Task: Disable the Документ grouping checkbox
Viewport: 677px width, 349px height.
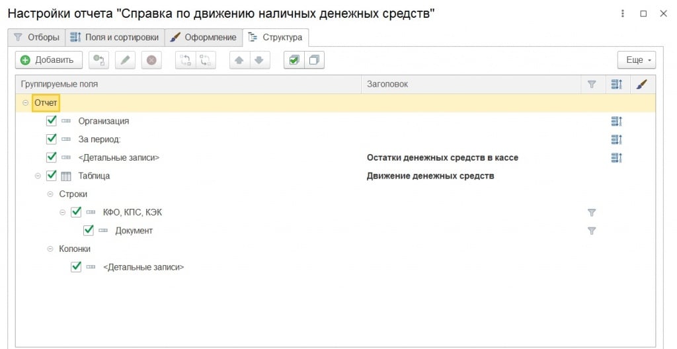Action: click(89, 231)
